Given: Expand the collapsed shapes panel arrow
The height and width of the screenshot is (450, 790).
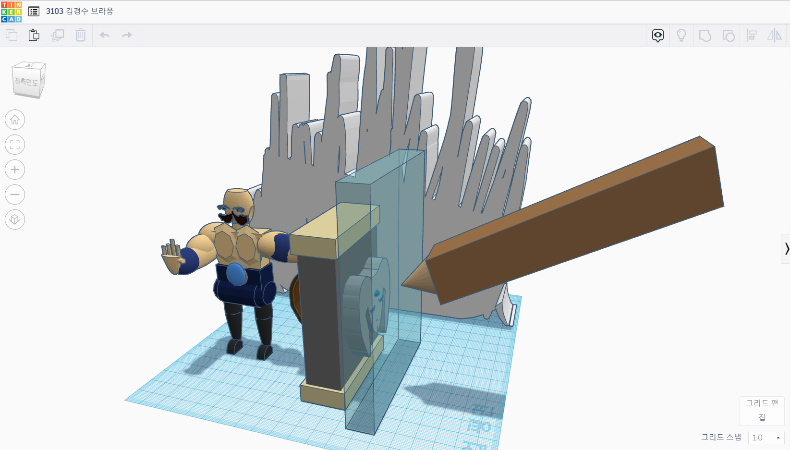Looking at the screenshot, I should [x=786, y=249].
